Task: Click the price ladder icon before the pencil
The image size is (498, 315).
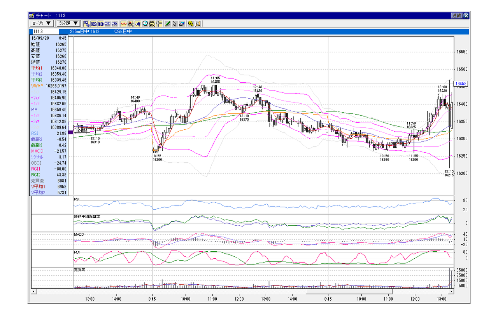Action: (159, 24)
